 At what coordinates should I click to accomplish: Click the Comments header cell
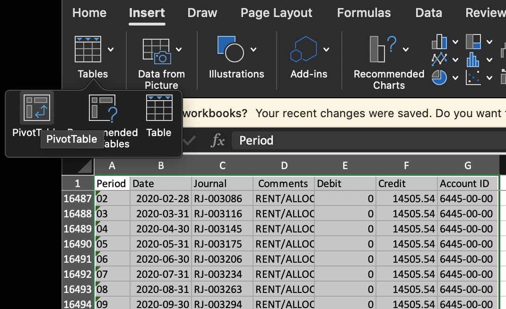coord(284,183)
